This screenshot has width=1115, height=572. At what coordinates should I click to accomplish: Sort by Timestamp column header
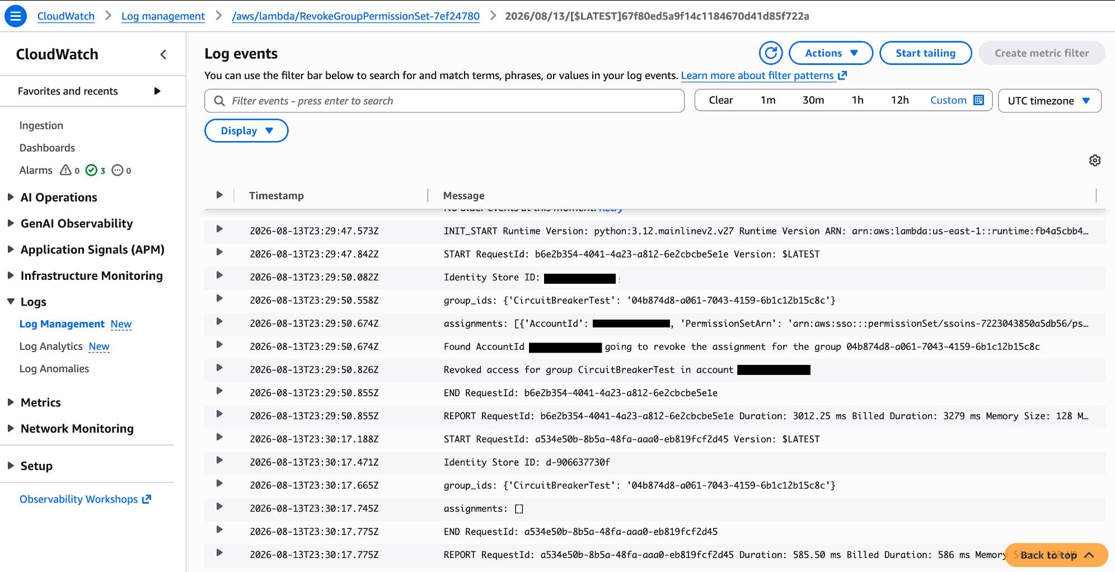[x=277, y=195]
